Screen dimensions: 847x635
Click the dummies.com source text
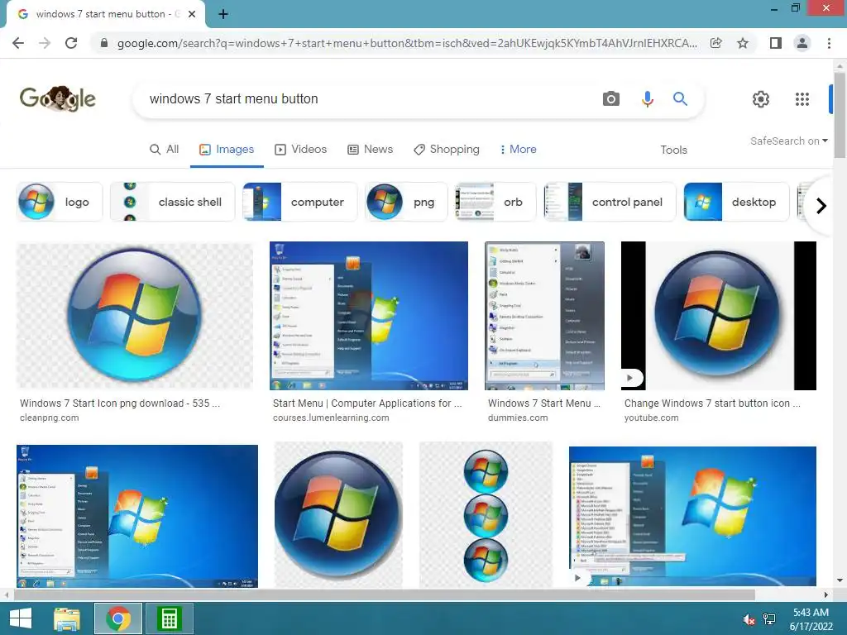pos(518,418)
